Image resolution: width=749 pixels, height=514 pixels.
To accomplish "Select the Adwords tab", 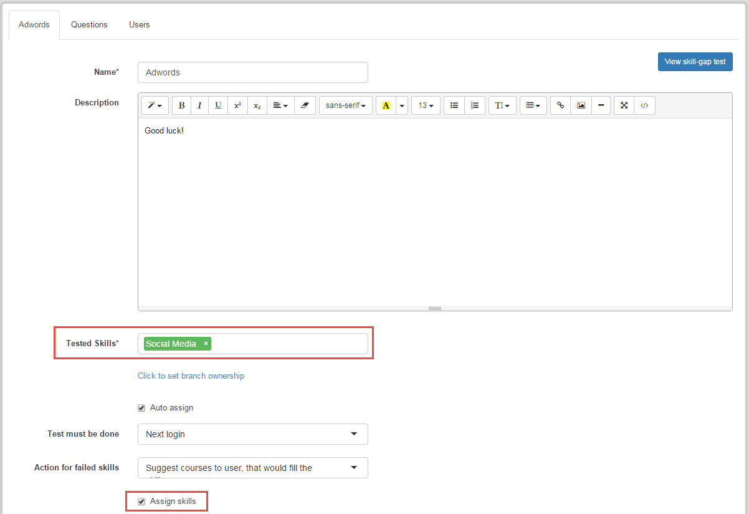I will click(34, 25).
